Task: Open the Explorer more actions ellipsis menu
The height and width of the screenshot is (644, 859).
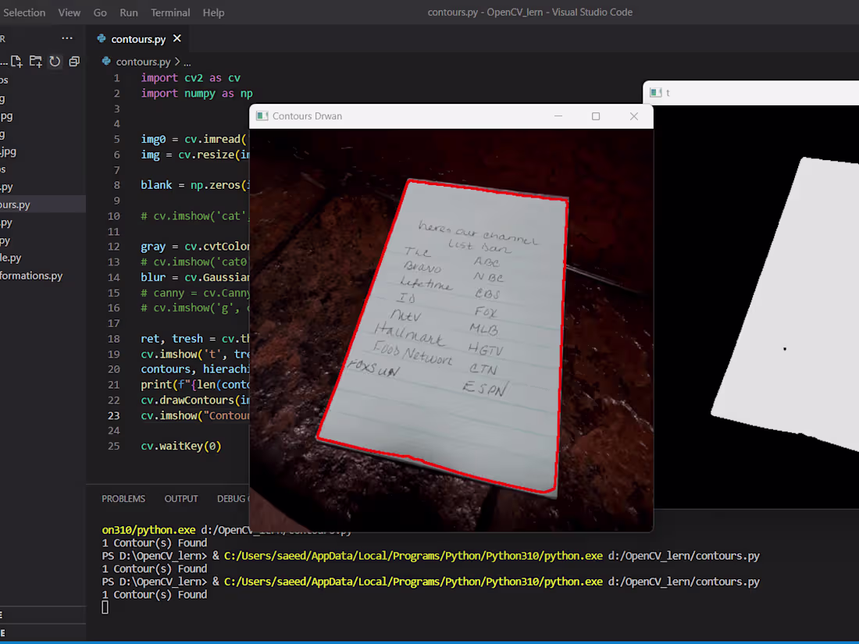Action: [x=67, y=37]
